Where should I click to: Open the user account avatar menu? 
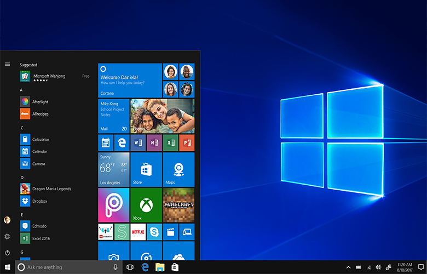click(7, 220)
